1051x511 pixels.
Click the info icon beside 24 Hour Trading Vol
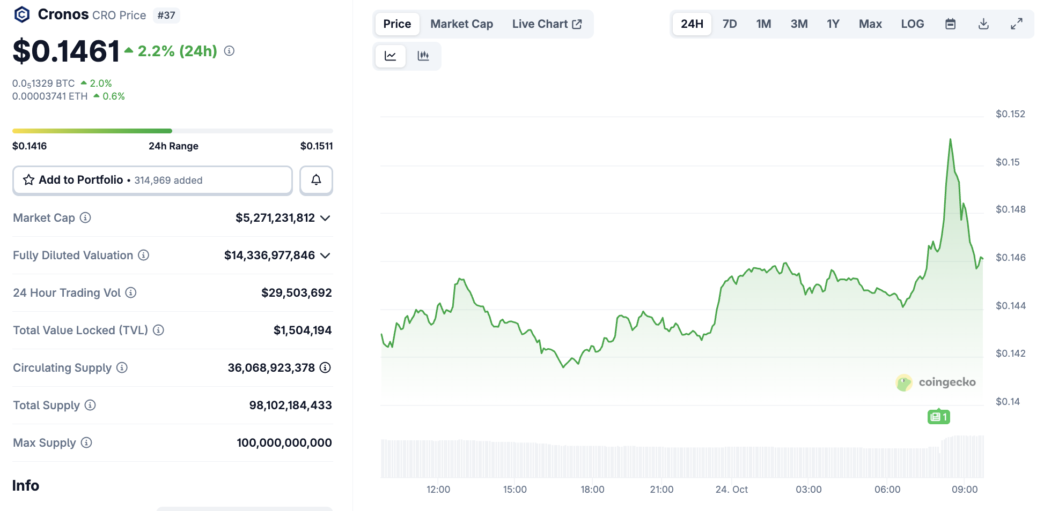[x=130, y=293]
